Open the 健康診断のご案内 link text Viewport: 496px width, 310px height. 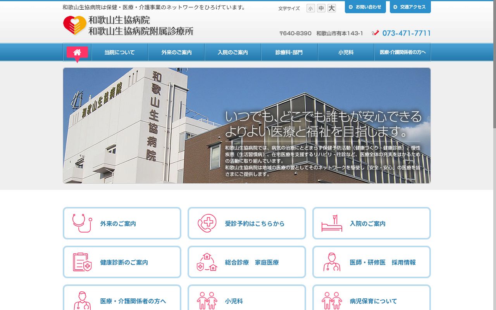[x=124, y=262]
